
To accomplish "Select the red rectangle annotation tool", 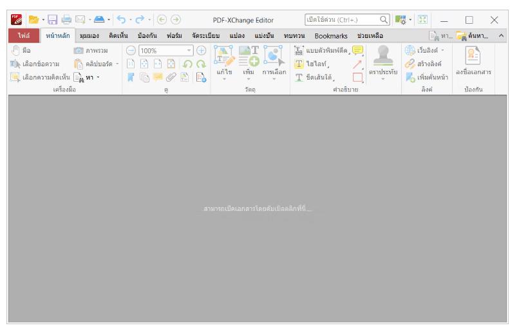I will click(358, 77).
